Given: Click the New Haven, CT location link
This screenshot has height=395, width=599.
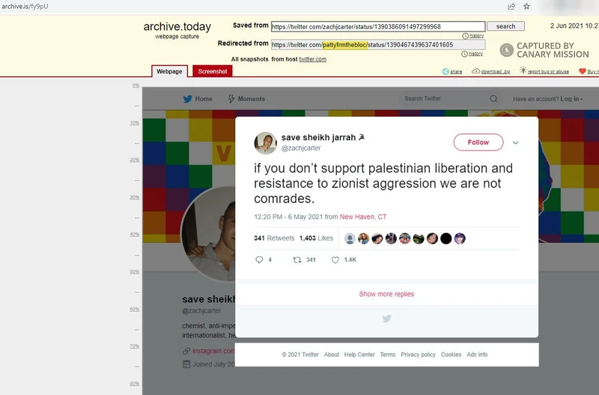Looking at the screenshot, I should (363, 217).
